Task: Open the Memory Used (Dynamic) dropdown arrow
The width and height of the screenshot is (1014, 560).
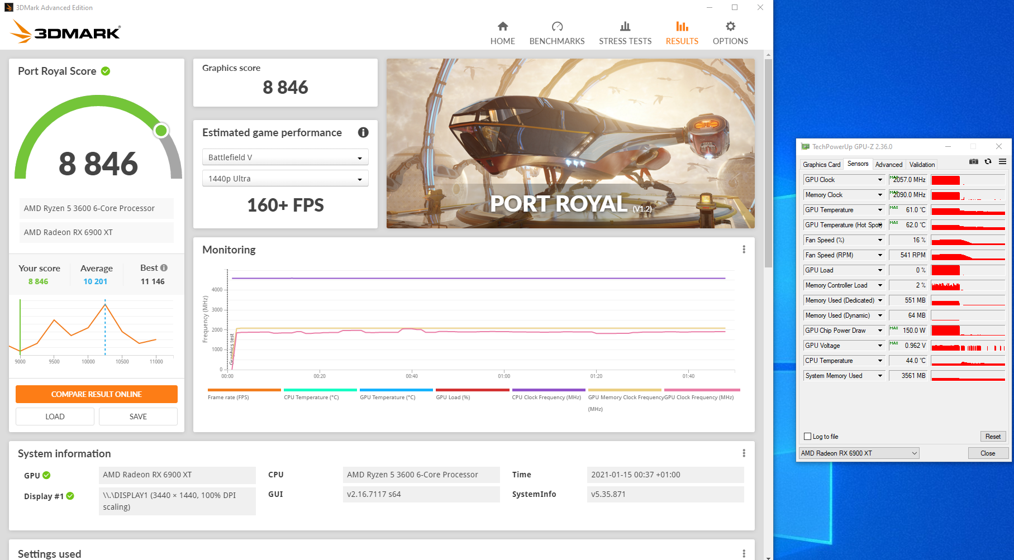Action: click(x=880, y=315)
